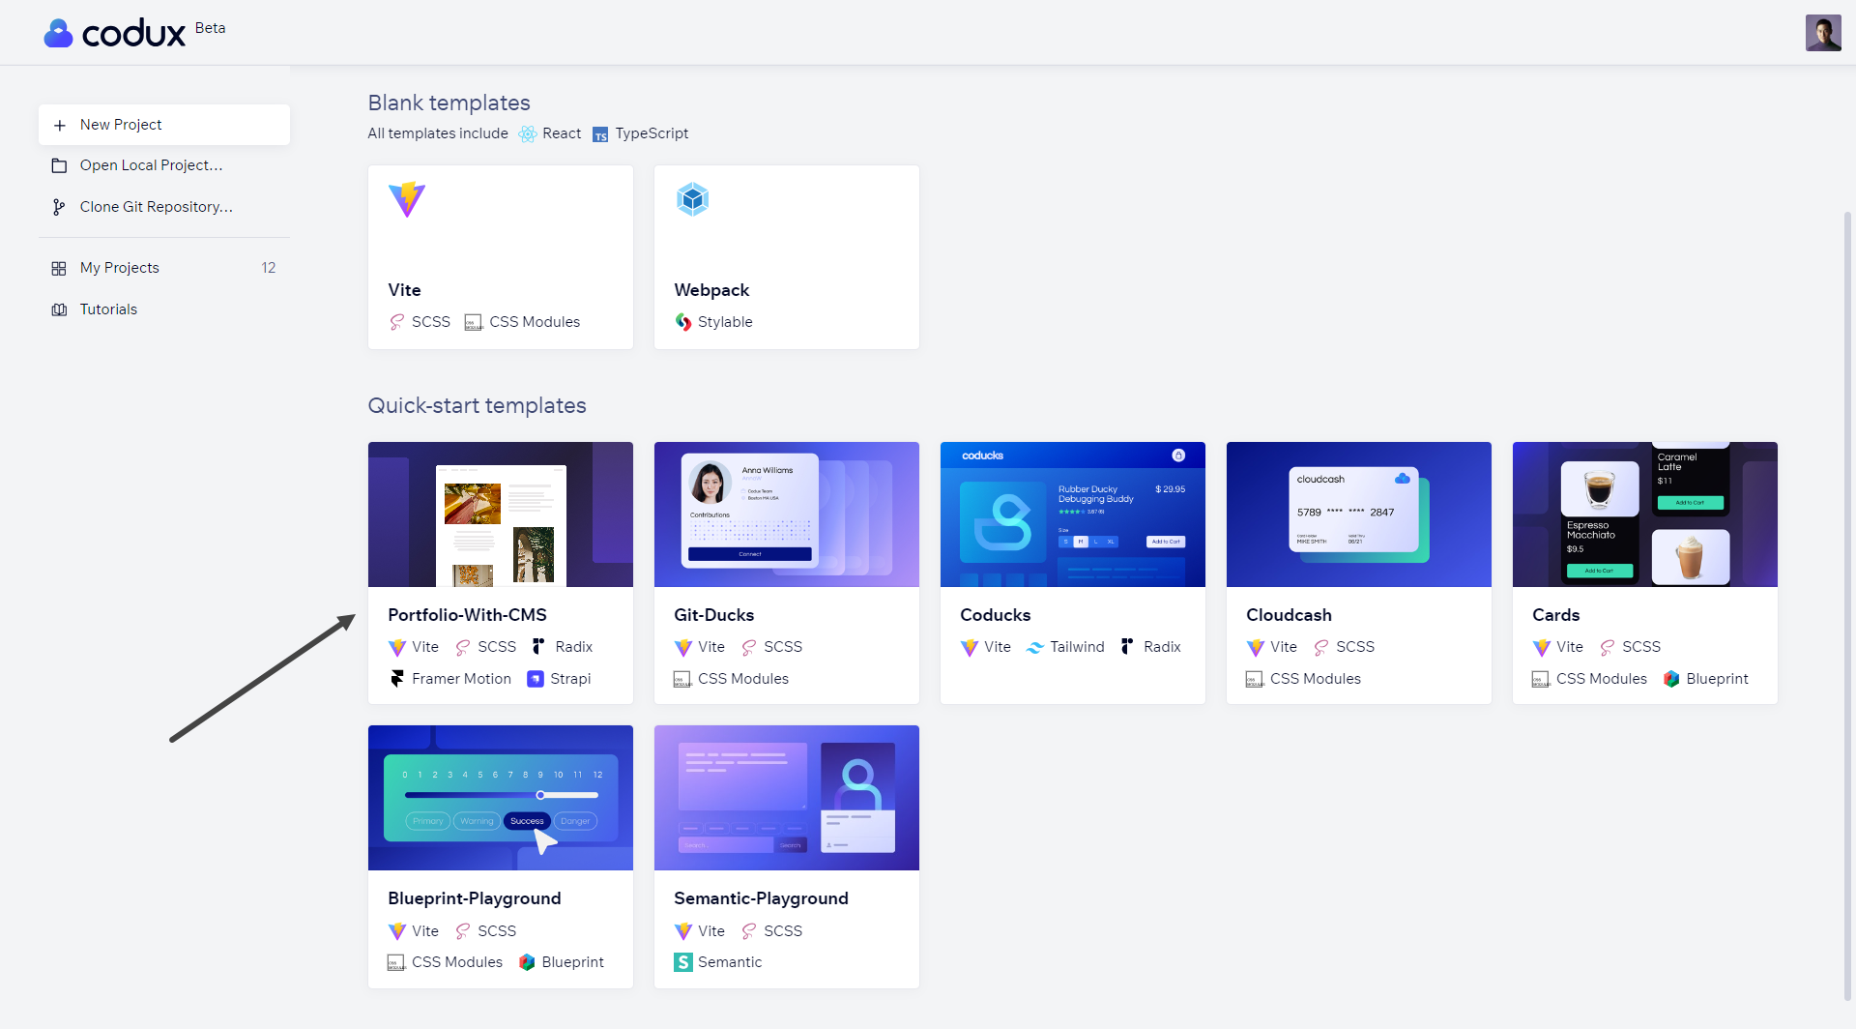The image size is (1856, 1029).
Task: Click "Tailwind" text on Coducks card
Action: pos(1077,647)
